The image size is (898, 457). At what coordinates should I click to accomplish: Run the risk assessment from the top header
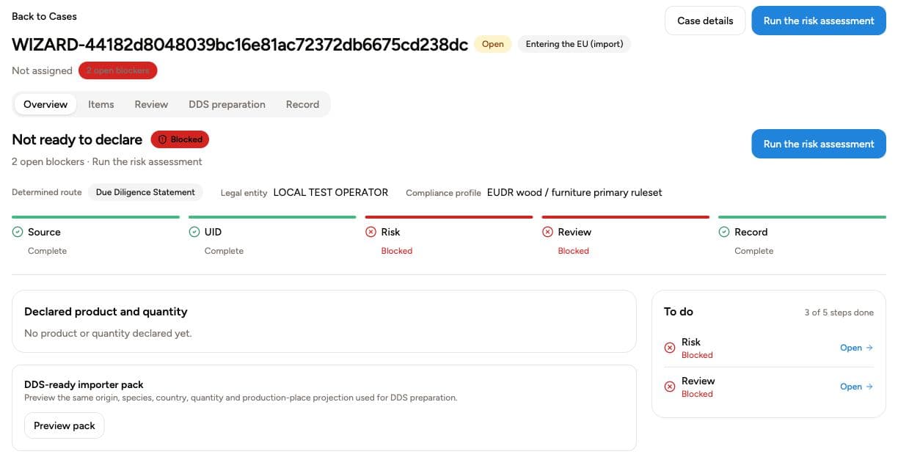819,21
